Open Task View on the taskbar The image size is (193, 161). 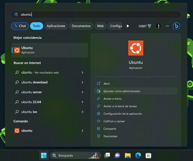coord(107,155)
